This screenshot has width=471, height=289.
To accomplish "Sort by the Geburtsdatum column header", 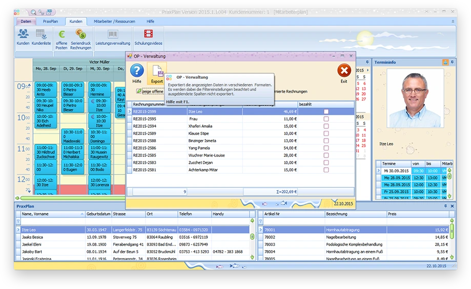I will 97,214.
